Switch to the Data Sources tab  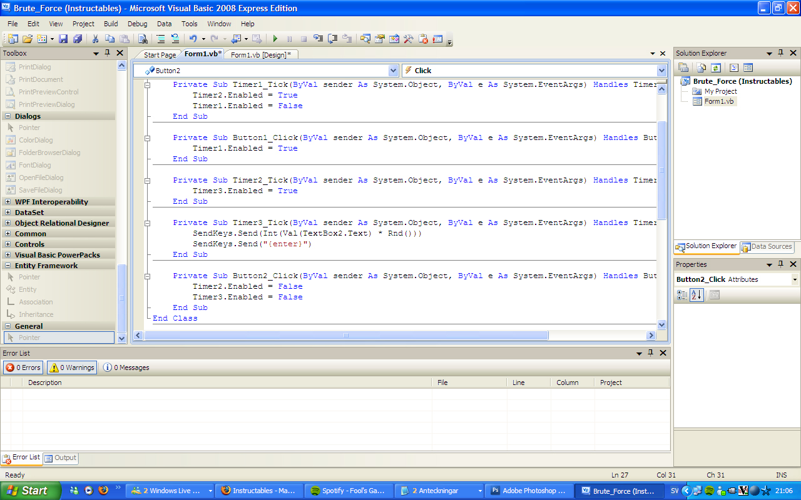click(x=767, y=246)
